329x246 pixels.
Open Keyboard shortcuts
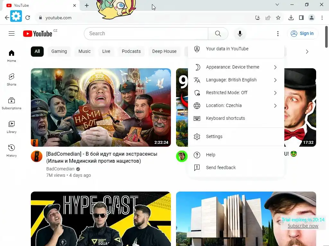click(x=236, y=118)
